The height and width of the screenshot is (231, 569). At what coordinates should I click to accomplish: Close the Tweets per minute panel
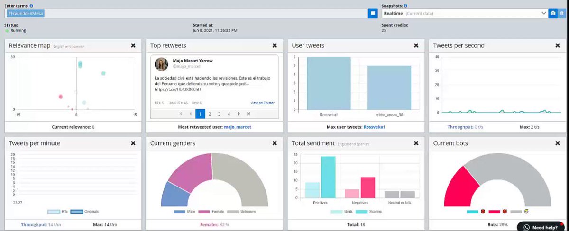click(133, 143)
